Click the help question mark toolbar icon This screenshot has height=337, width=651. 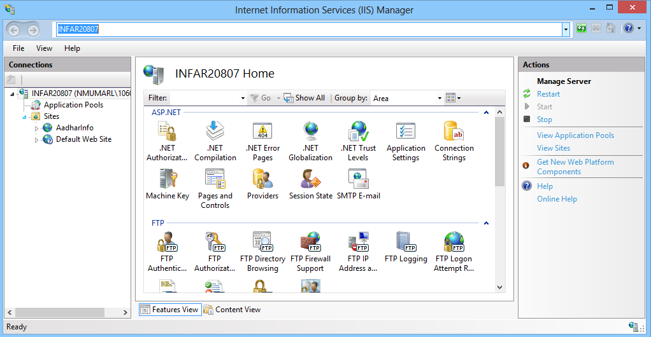point(629,28)
